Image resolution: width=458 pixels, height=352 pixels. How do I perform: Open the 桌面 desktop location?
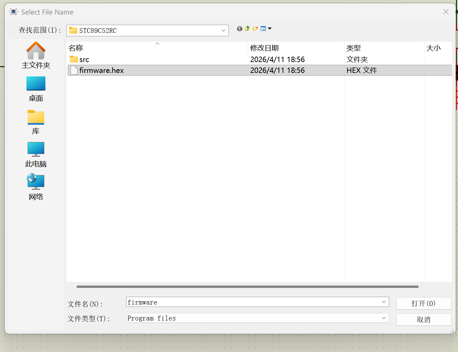36,89
